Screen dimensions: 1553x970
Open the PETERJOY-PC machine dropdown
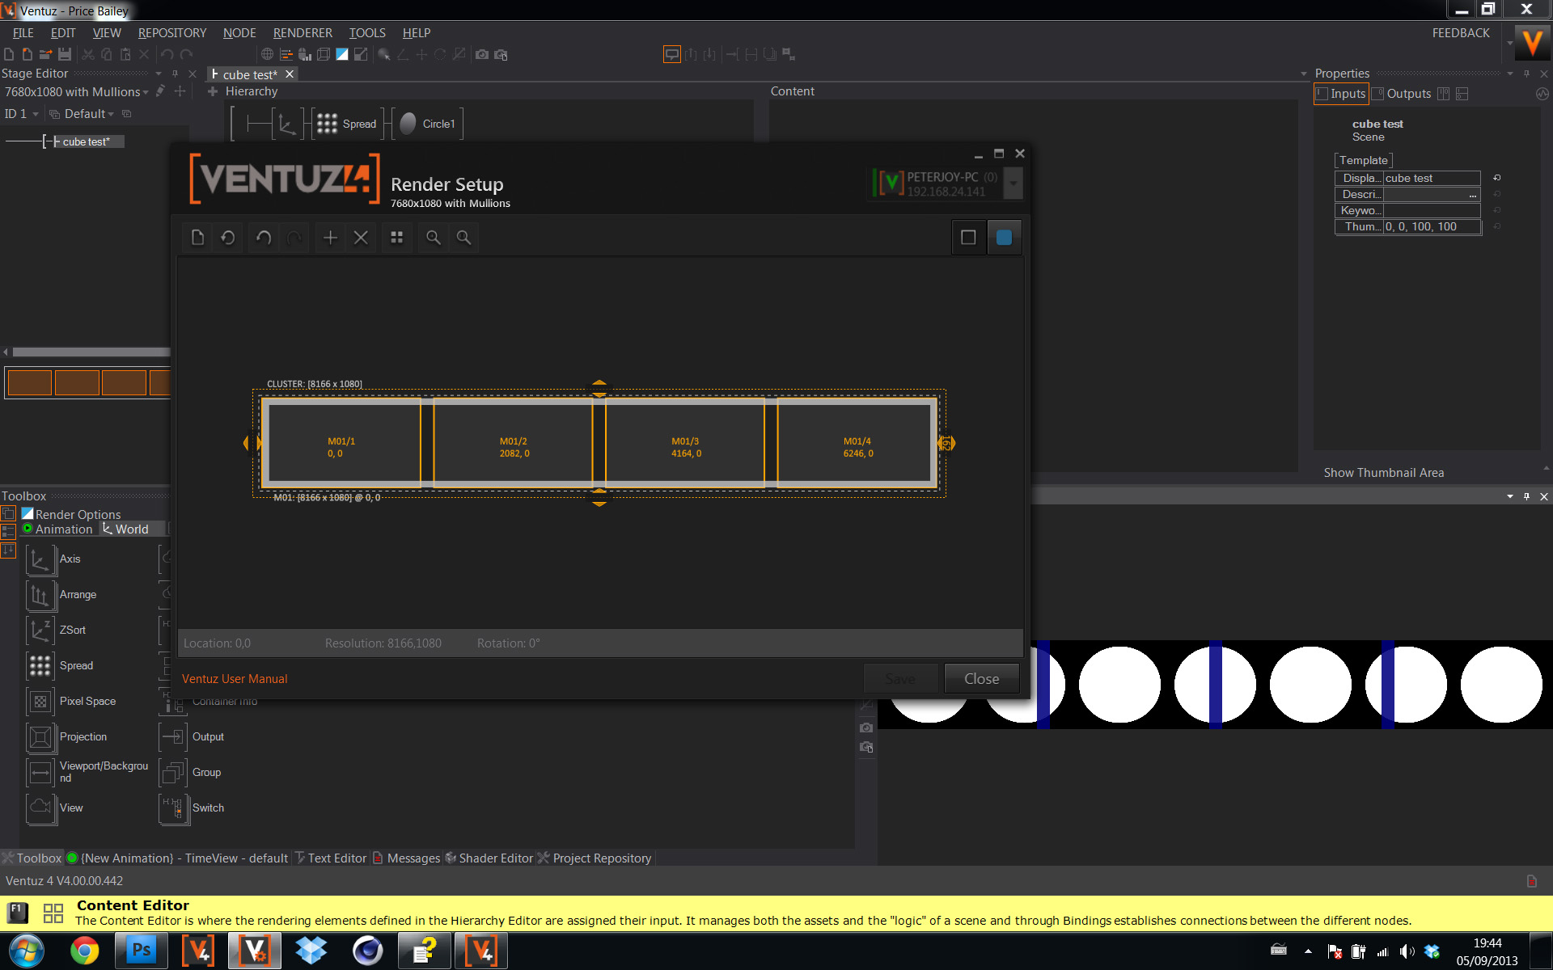tap(1013, 183)
